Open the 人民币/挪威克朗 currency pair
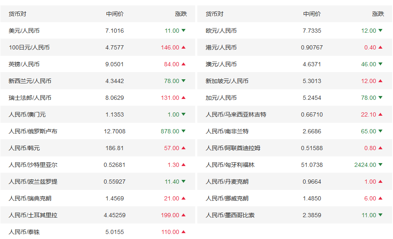393x239 pixels. tap(227, 198)
